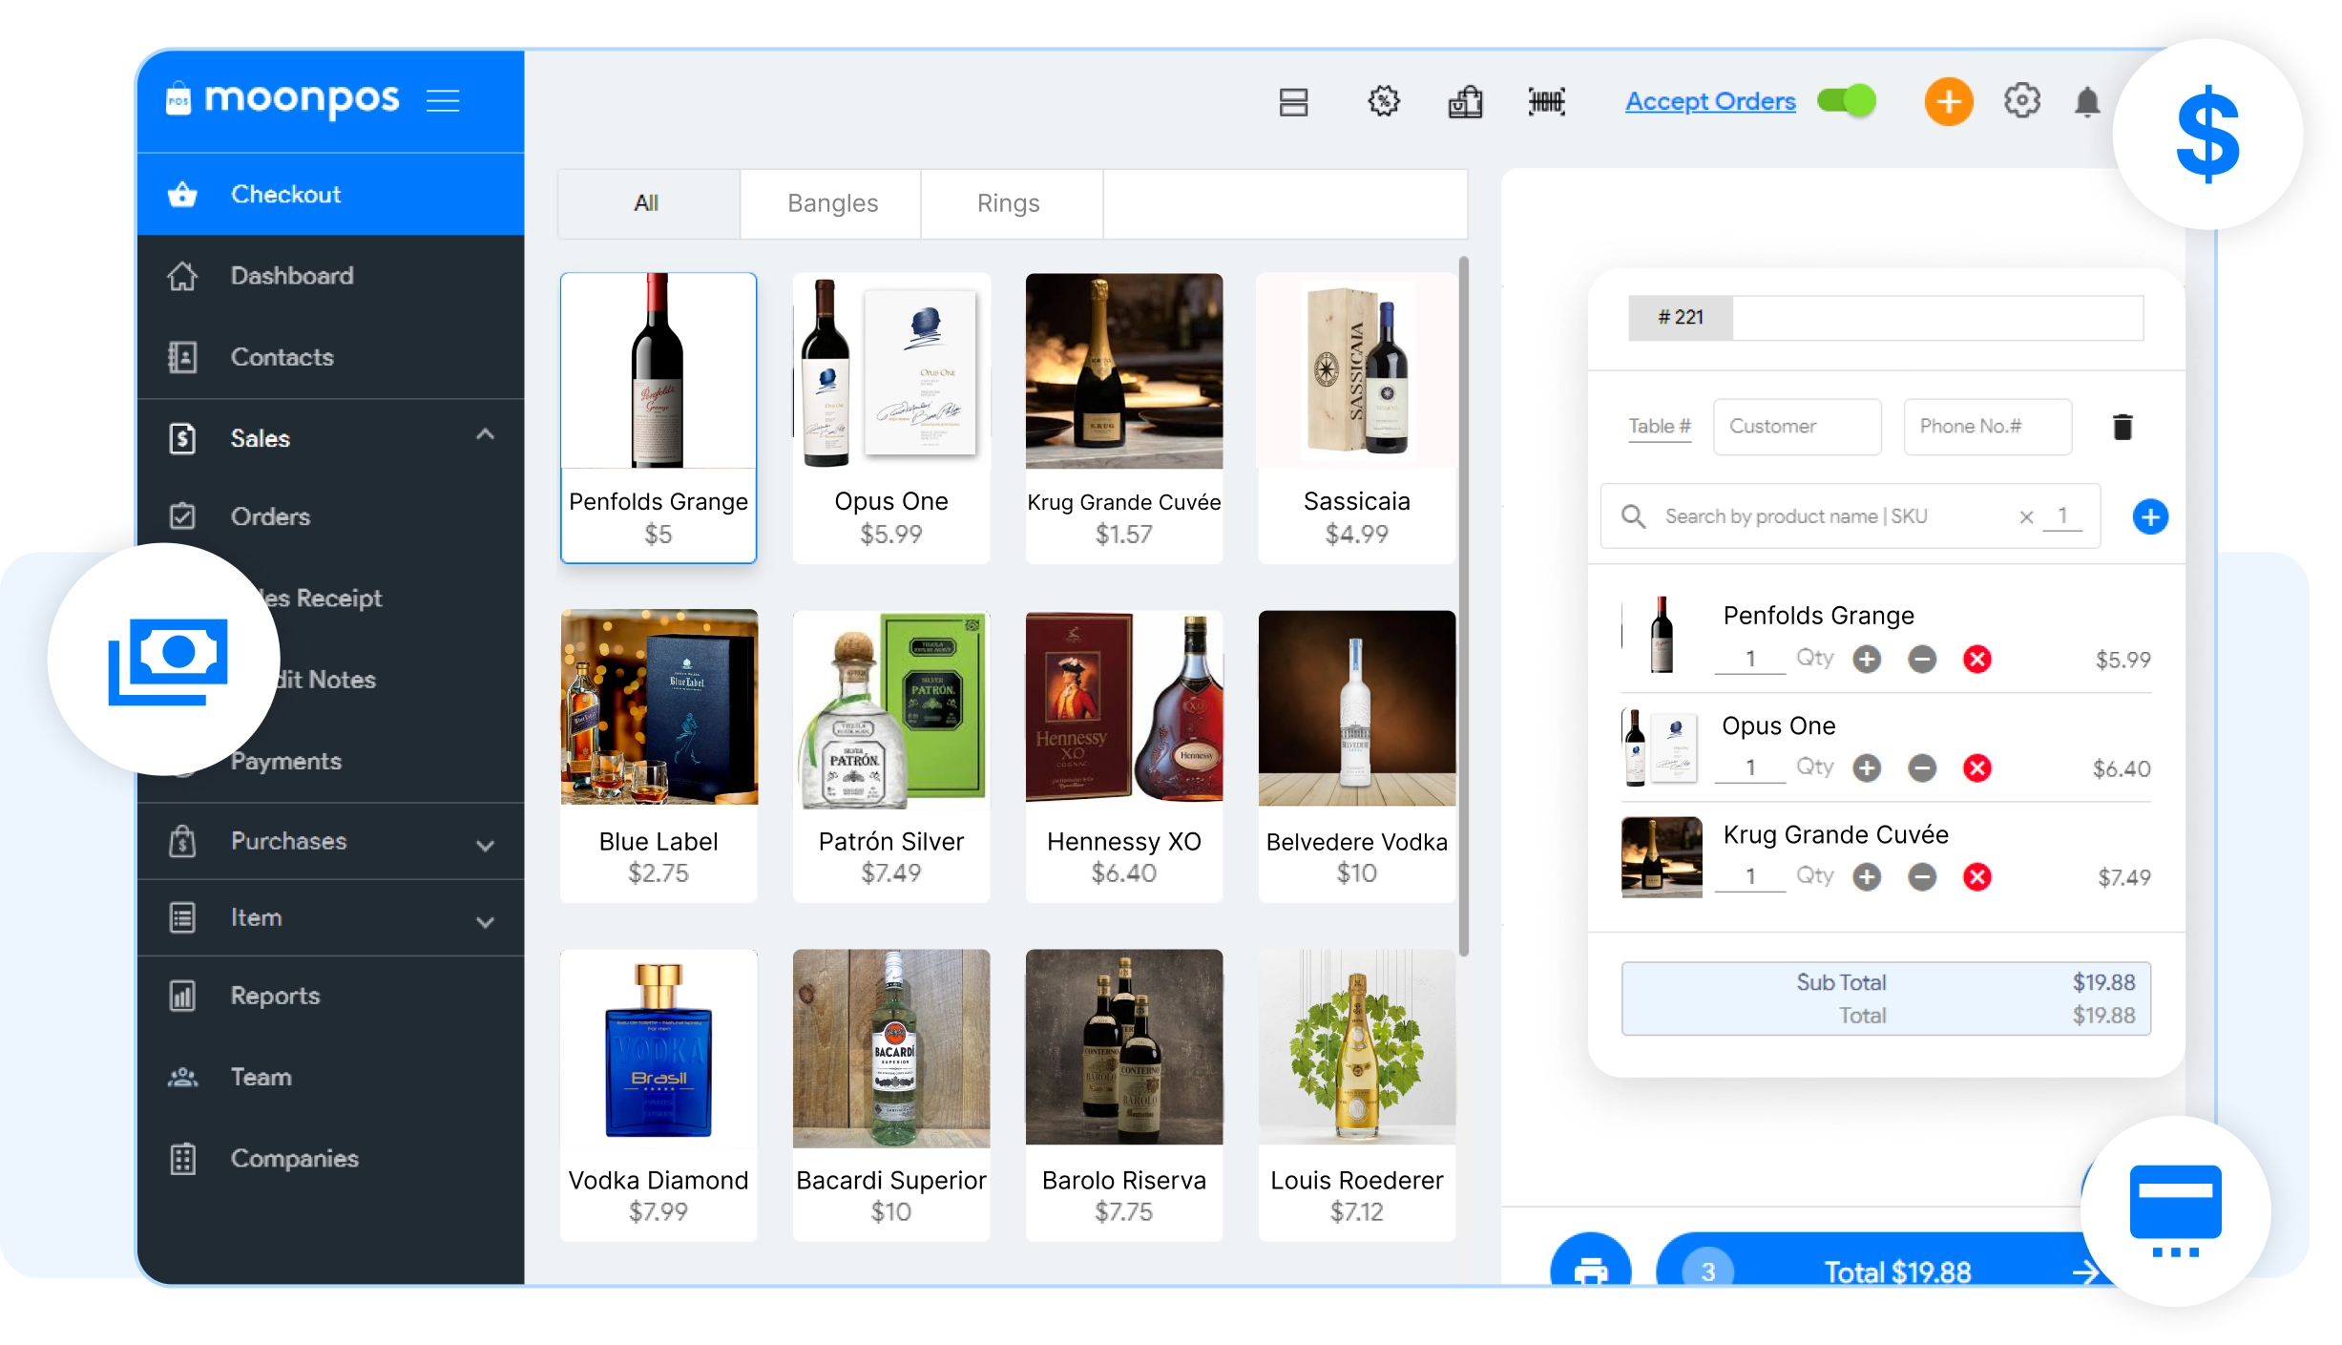Click the orange plus icon

1949,101
